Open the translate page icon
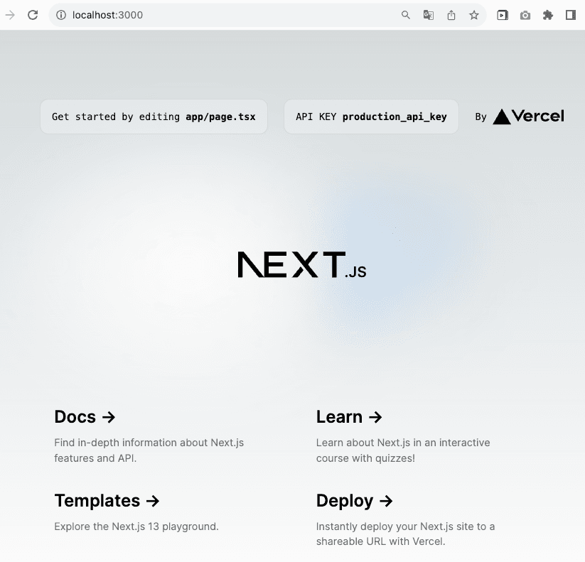Image resolution: width=585 pixels, height=562 pixels. coord(429,15)
